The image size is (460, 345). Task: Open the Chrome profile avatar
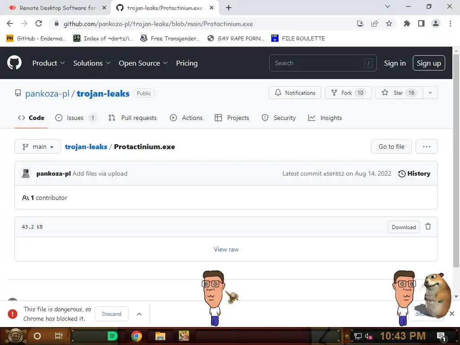point(436,23)
